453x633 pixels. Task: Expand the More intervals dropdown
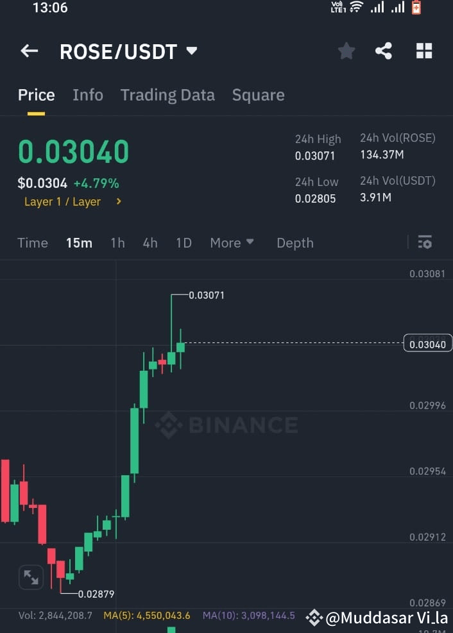click(x=232, y=242)
